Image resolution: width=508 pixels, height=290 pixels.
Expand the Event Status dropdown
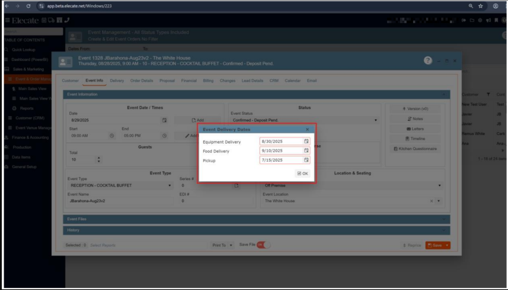(375, 120)
